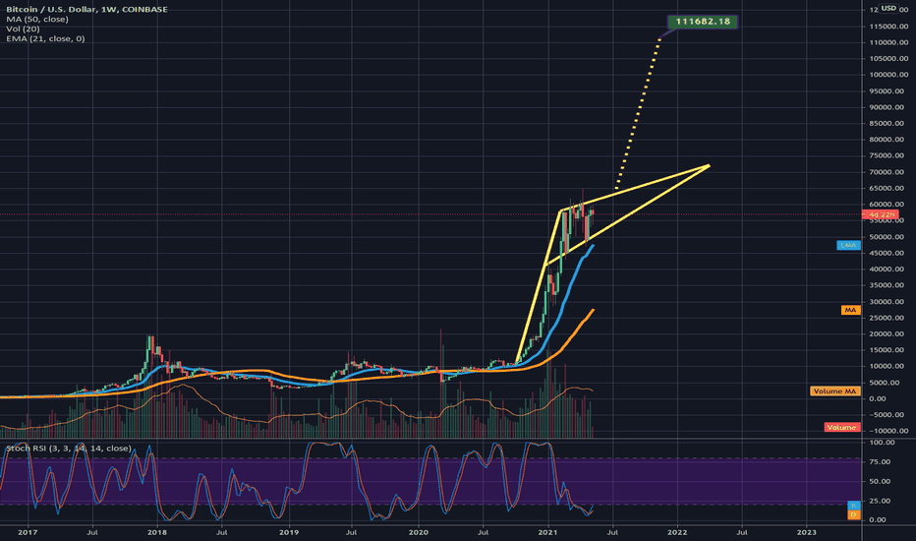
Task: Click the 2022 label on time axis
Action: 677,532
